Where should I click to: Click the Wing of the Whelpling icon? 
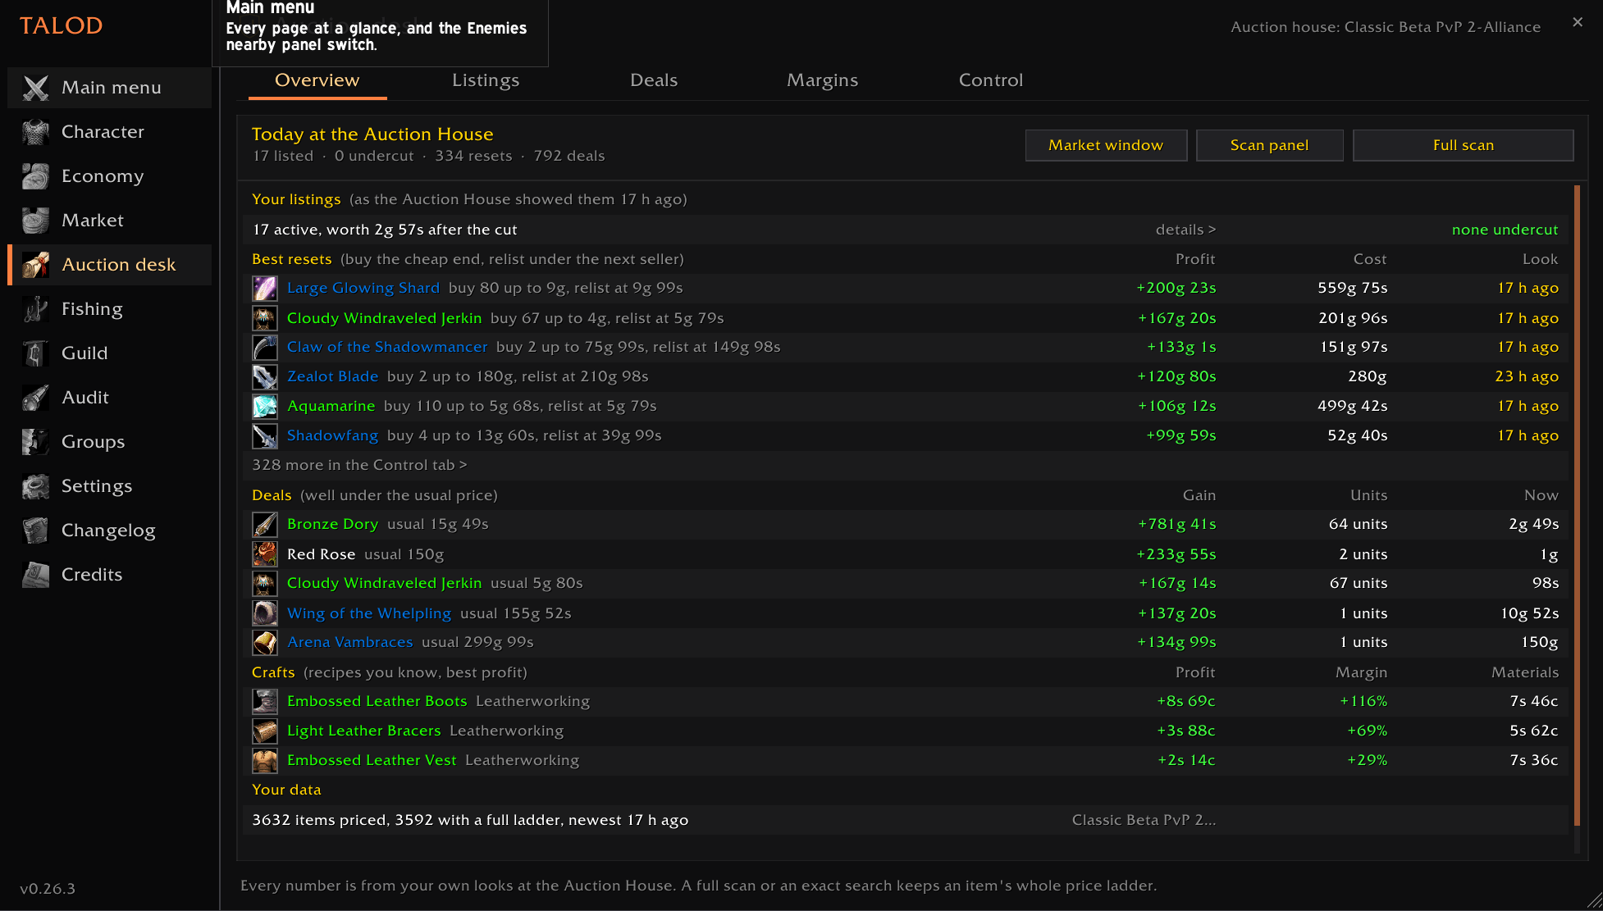[x=265, y=613]
